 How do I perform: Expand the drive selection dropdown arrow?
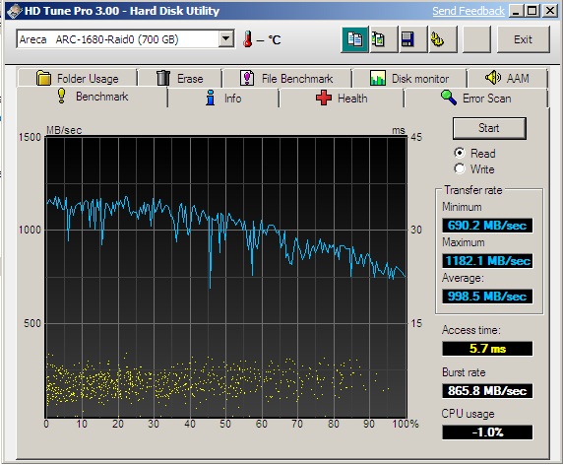click(x=226, y=38)
